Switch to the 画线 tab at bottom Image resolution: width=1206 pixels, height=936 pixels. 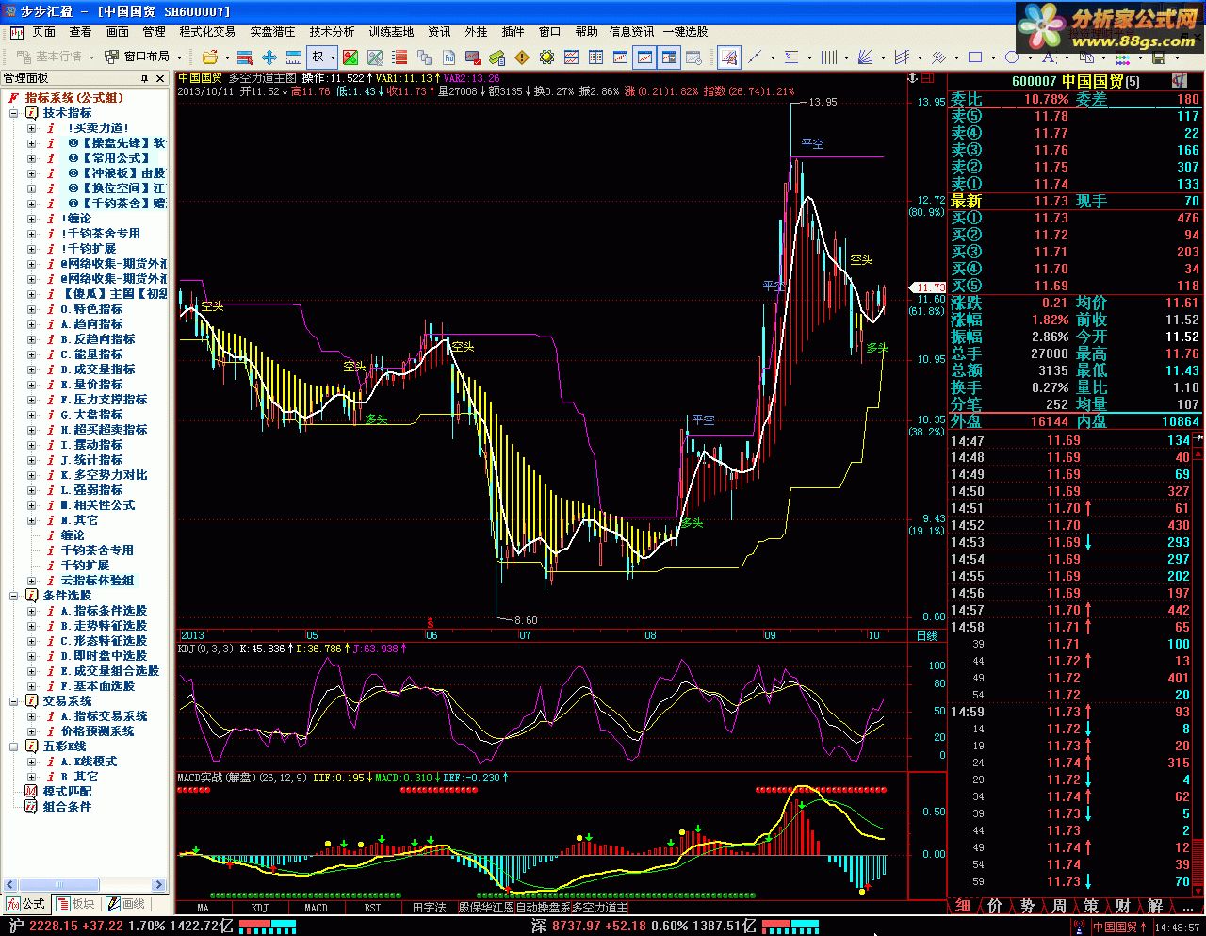tap(126, 904)
